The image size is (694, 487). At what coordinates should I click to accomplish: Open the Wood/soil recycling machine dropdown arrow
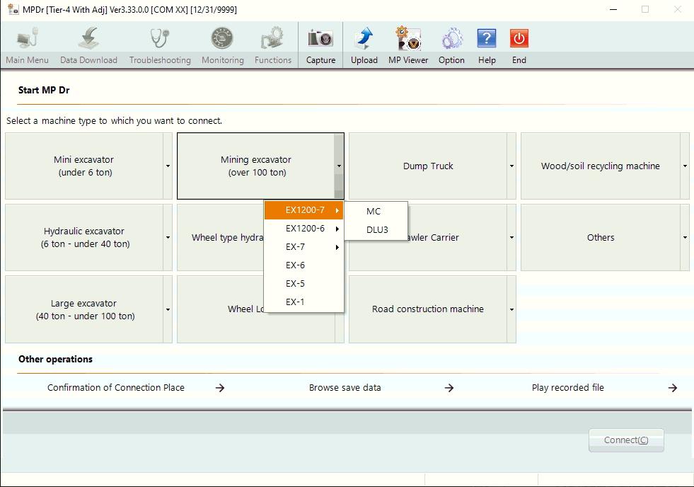pyautogui.click(x=684, y=166)
